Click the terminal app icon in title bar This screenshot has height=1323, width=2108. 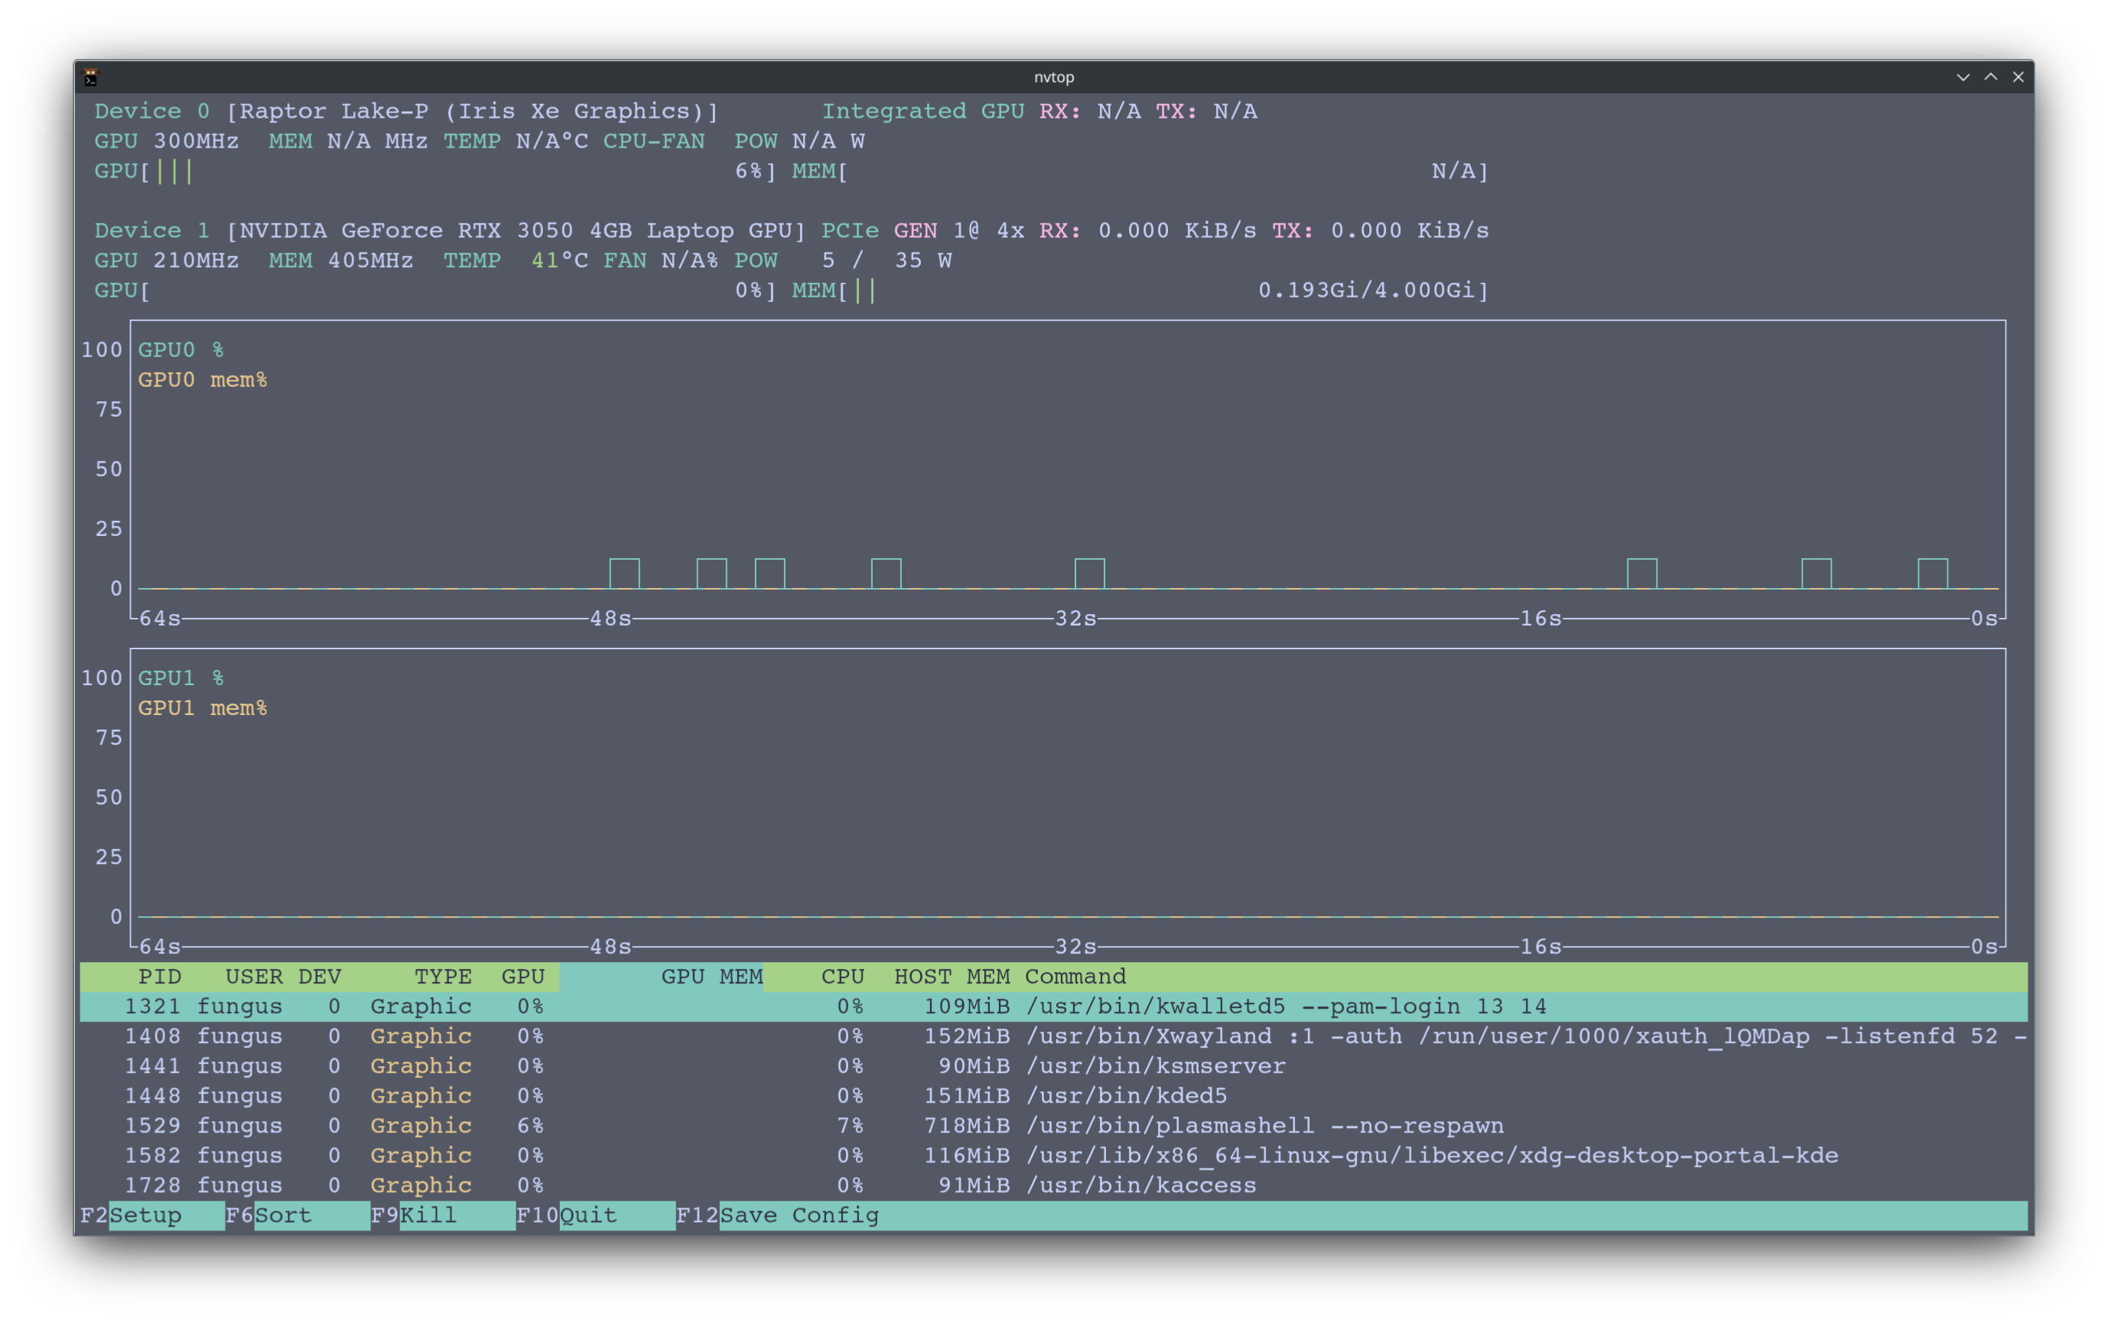pos(91,77)
